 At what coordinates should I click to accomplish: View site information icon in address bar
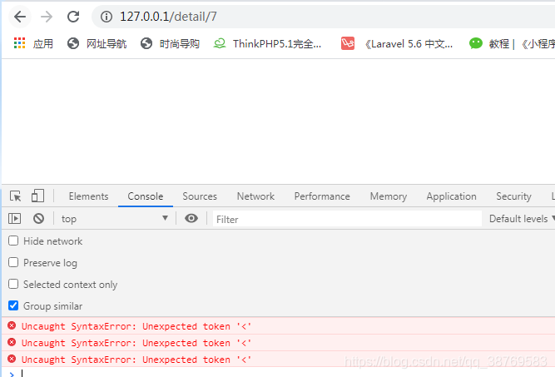pos(107,17)
